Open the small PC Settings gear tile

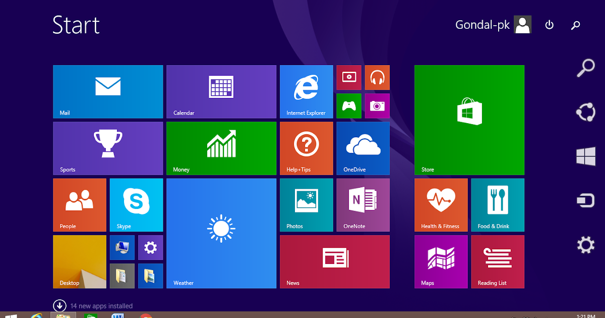(150, 248)
